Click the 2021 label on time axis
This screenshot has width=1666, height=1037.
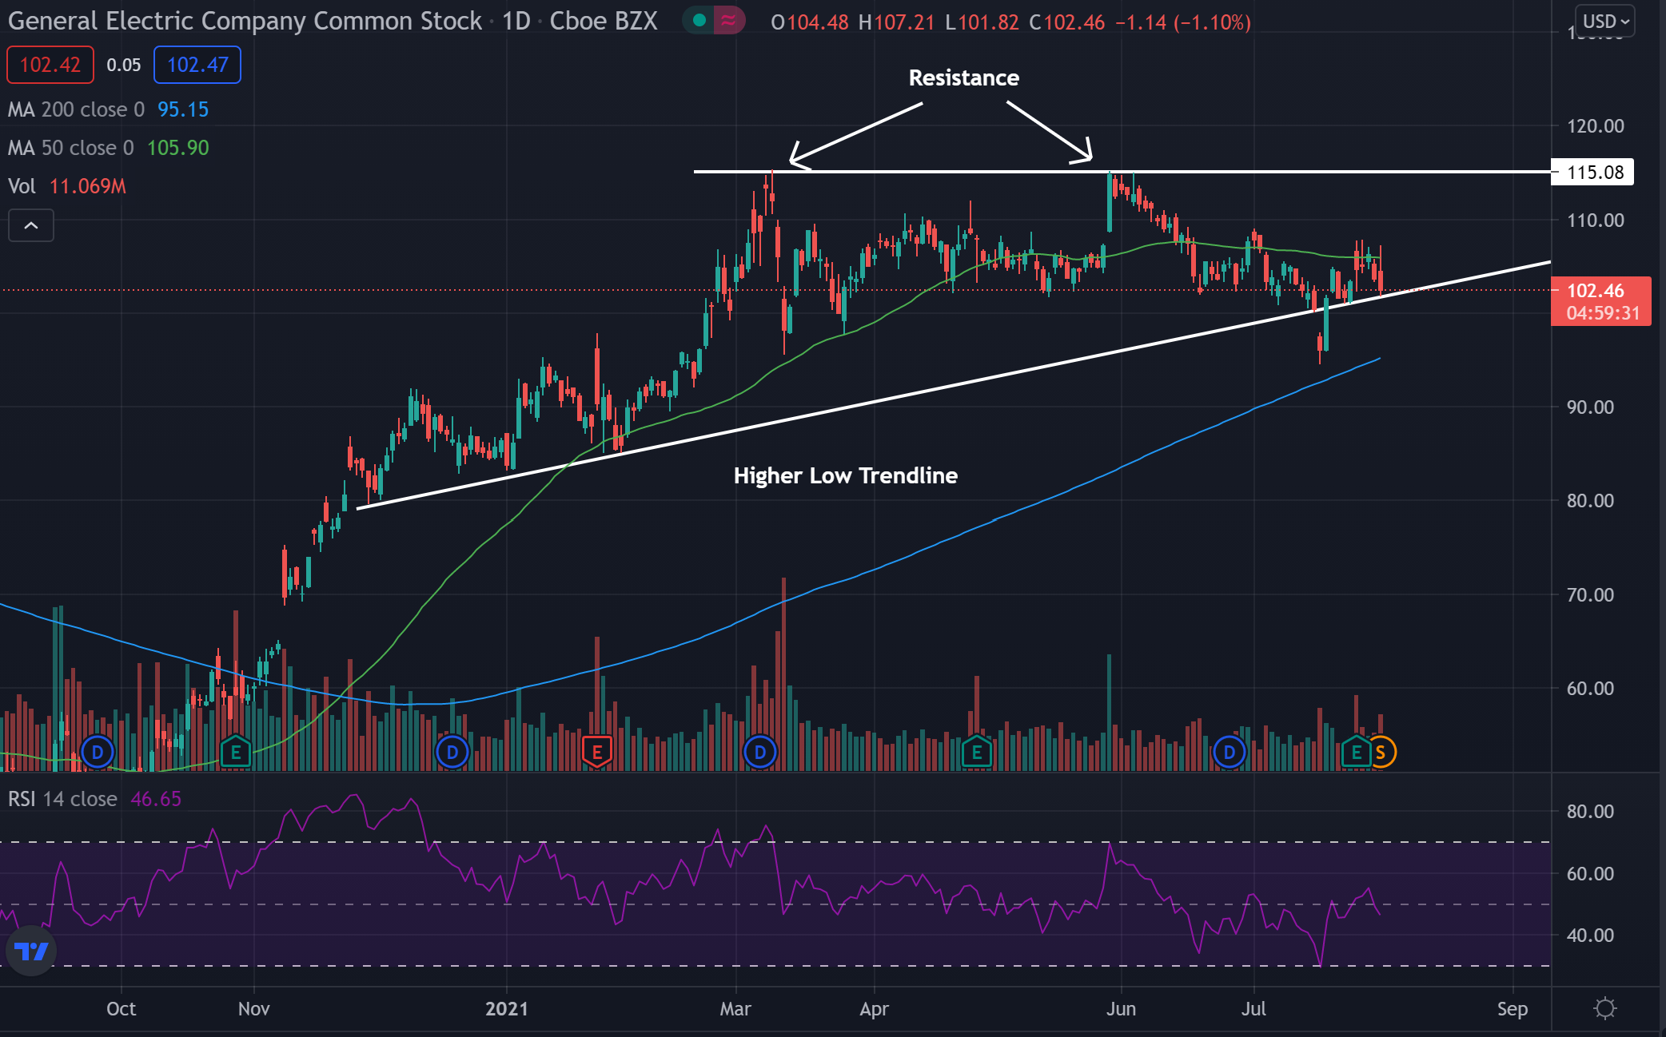[507, 1008]
